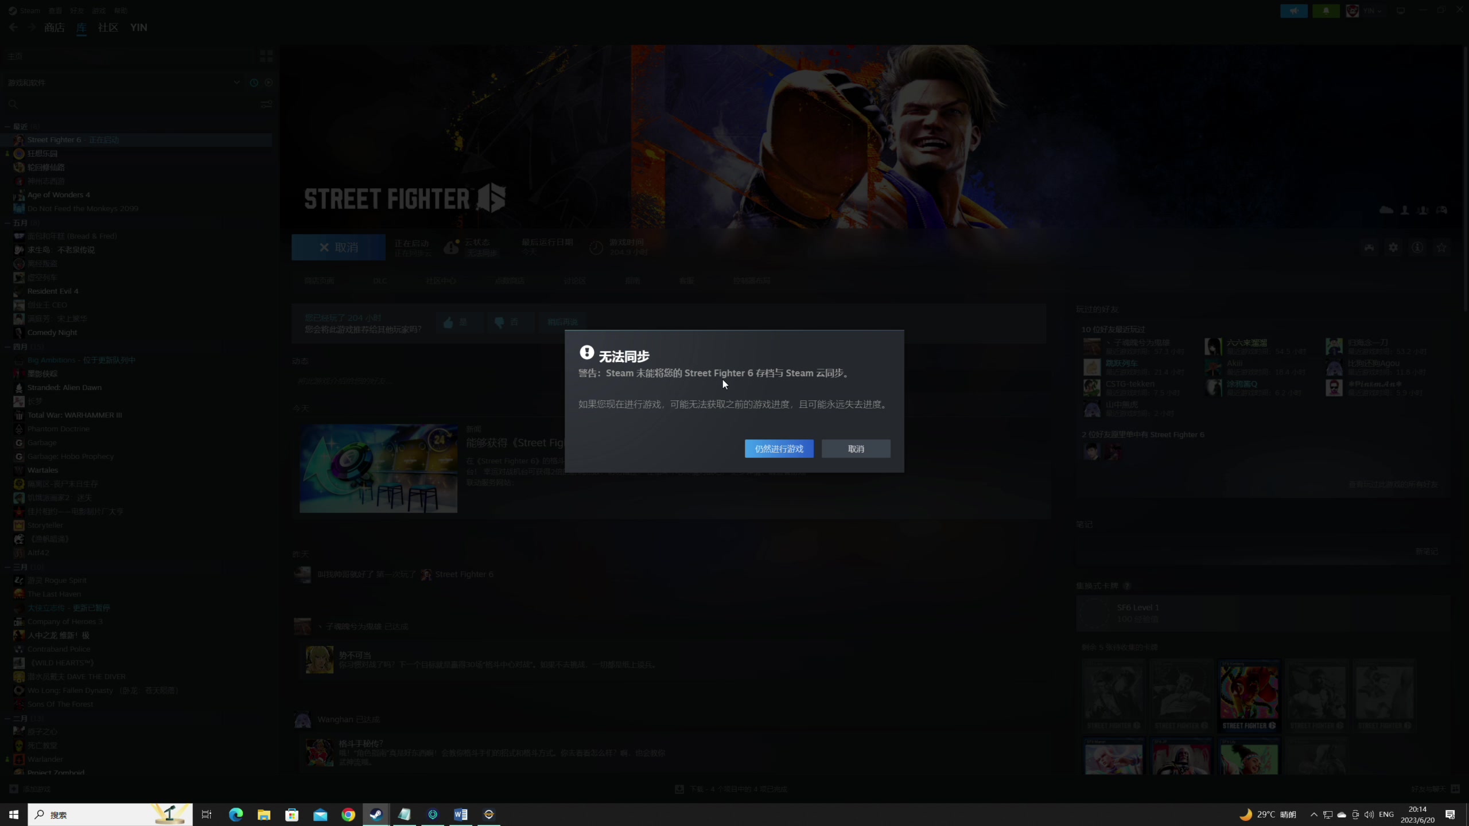
Task: Open the downloads status bar
Action: 731,789
